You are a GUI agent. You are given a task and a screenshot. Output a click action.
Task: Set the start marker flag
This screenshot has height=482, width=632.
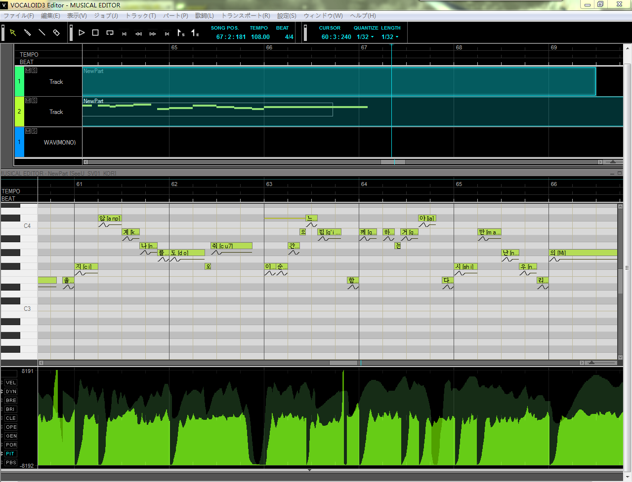tap(181, 33)
